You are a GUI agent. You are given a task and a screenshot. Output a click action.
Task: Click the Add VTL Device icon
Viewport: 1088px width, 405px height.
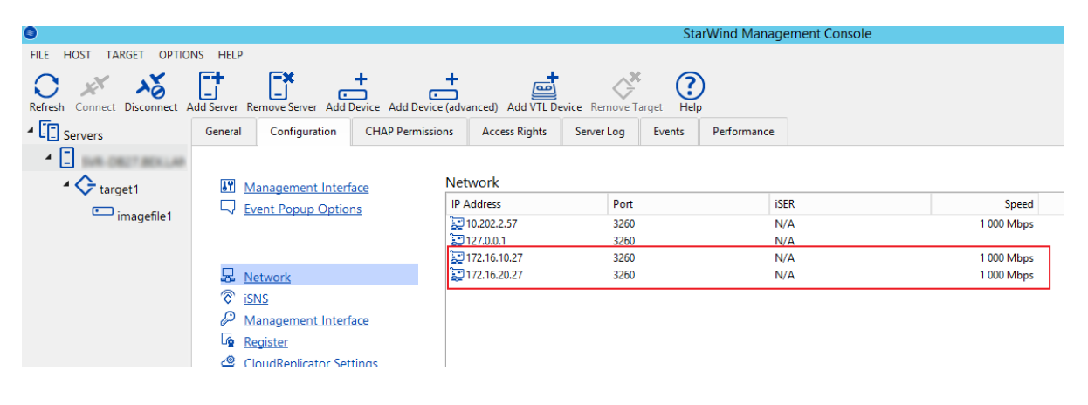(x=545, y=86)
